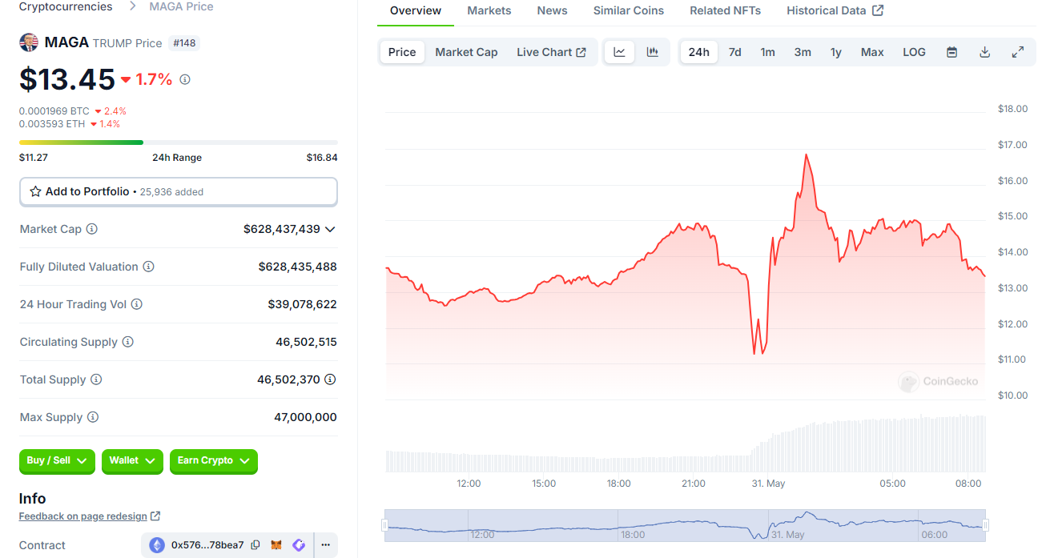The width and height of the screenshot is (1046, 558).
Task: Add token to MetaMask fox icon
Action: tap(276, 545)
